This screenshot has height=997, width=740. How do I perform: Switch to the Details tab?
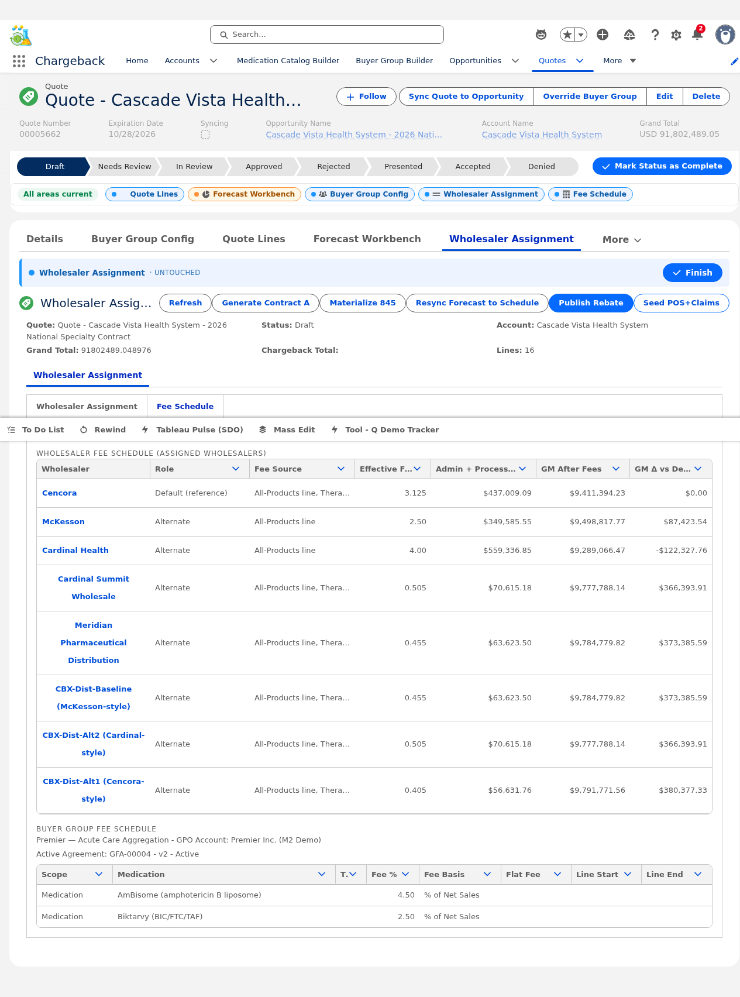[x=45, y=239]
